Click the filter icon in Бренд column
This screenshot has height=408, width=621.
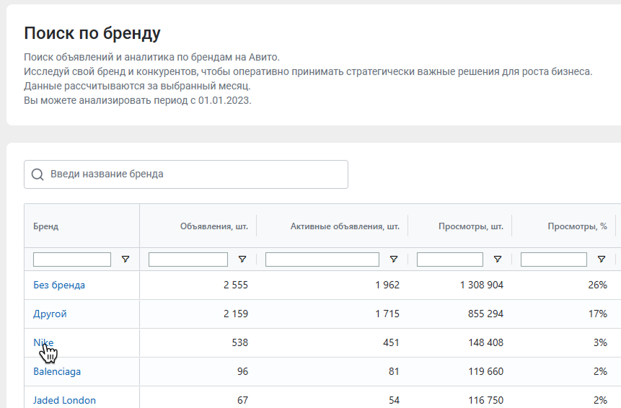(x=125, y=260)
